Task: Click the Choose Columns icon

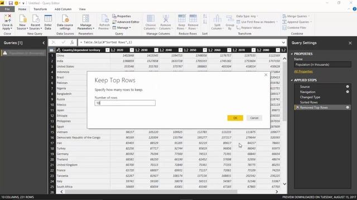Action: (150, 22)
